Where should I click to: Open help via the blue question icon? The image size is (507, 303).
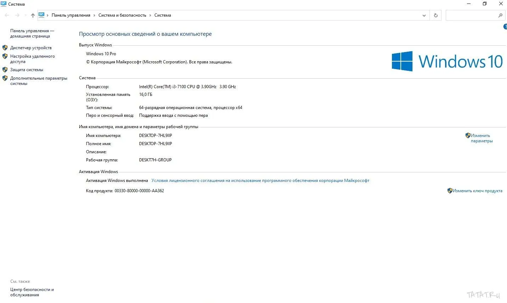coord(505,27)
